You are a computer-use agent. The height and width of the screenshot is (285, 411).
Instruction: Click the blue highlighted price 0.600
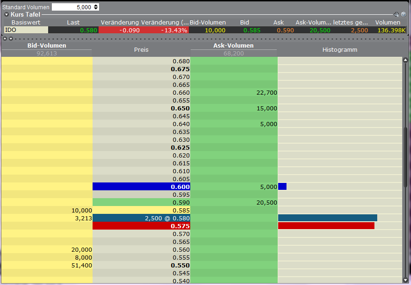coord(141,187)
